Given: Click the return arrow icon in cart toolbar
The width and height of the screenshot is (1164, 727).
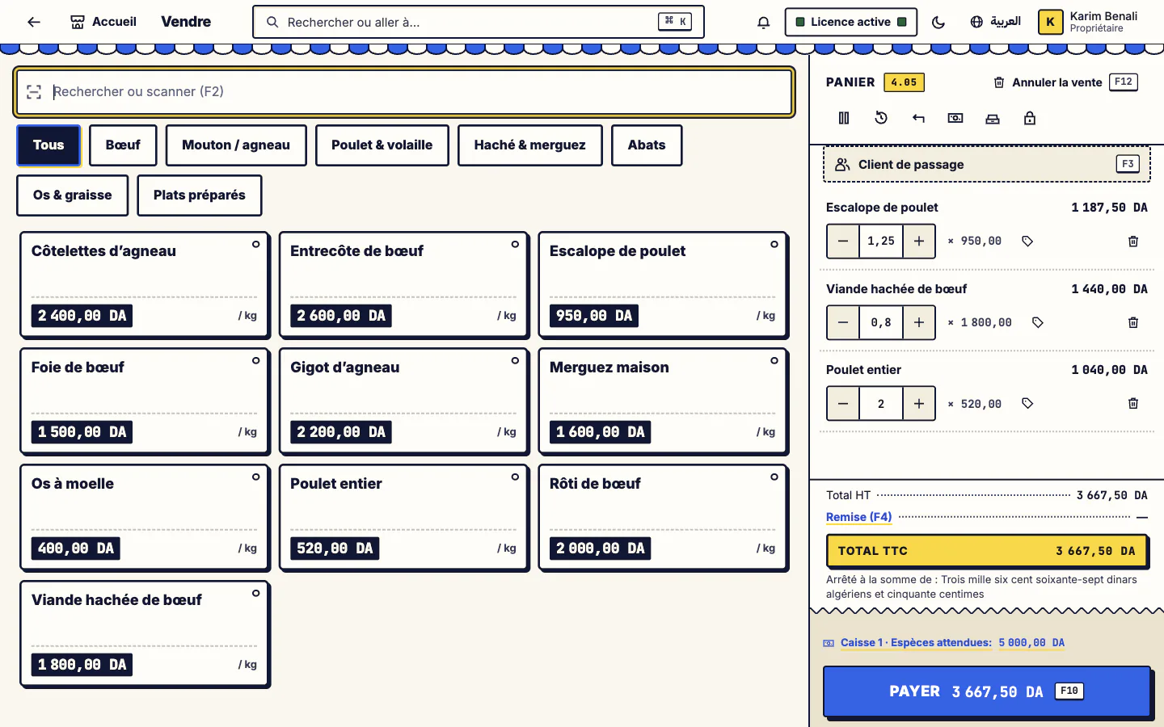Looking at the screenshot, I should pyautogui.click(x=918, y=118).
